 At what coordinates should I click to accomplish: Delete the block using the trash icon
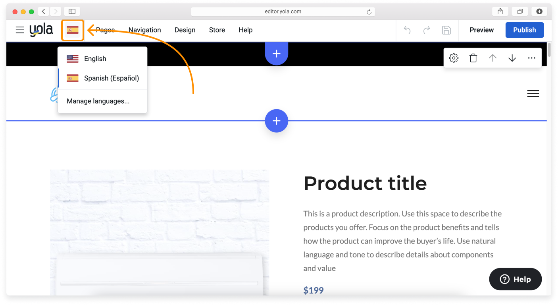[x=473, y=58]
